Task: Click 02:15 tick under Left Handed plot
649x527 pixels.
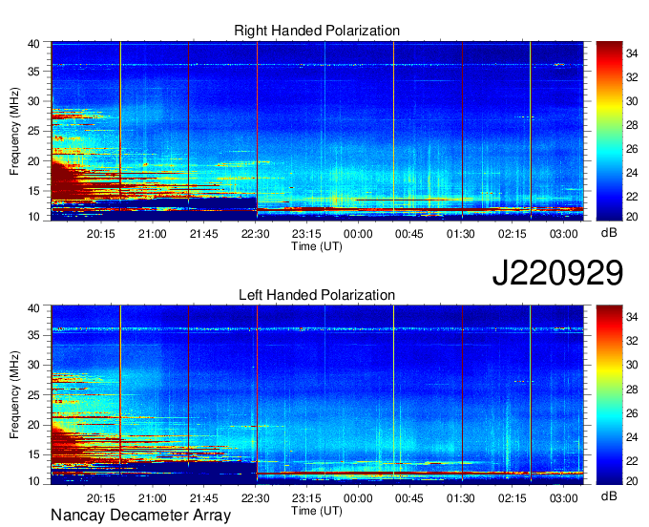Action: [513, 498]
